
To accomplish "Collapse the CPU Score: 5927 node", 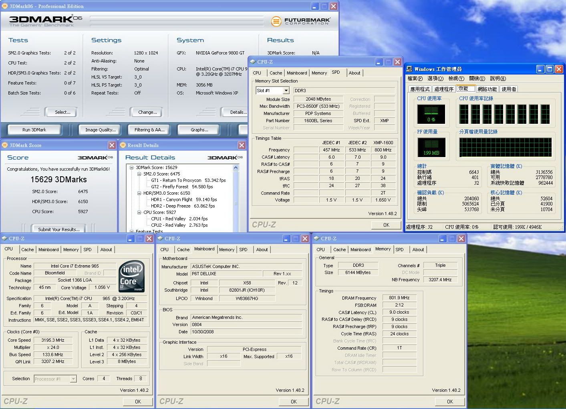I will click(x=139, y=212).
